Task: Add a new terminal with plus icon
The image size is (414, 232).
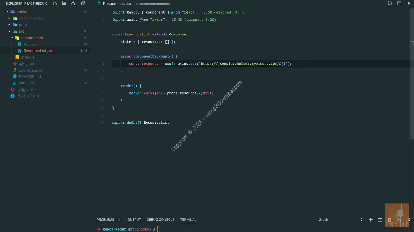Action: tap(371, 220)
